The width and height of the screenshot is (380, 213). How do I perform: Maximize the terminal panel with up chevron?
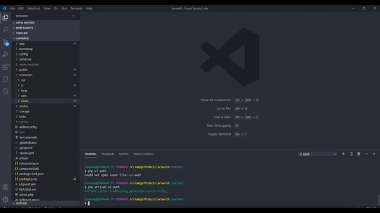(x=366, y=154)
